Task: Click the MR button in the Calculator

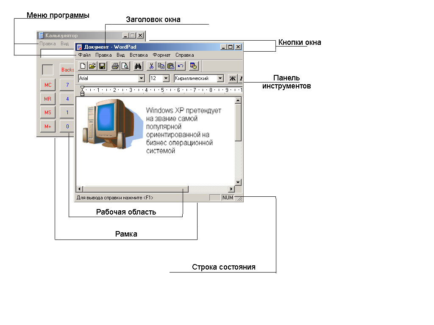Action: click(48, 99)
